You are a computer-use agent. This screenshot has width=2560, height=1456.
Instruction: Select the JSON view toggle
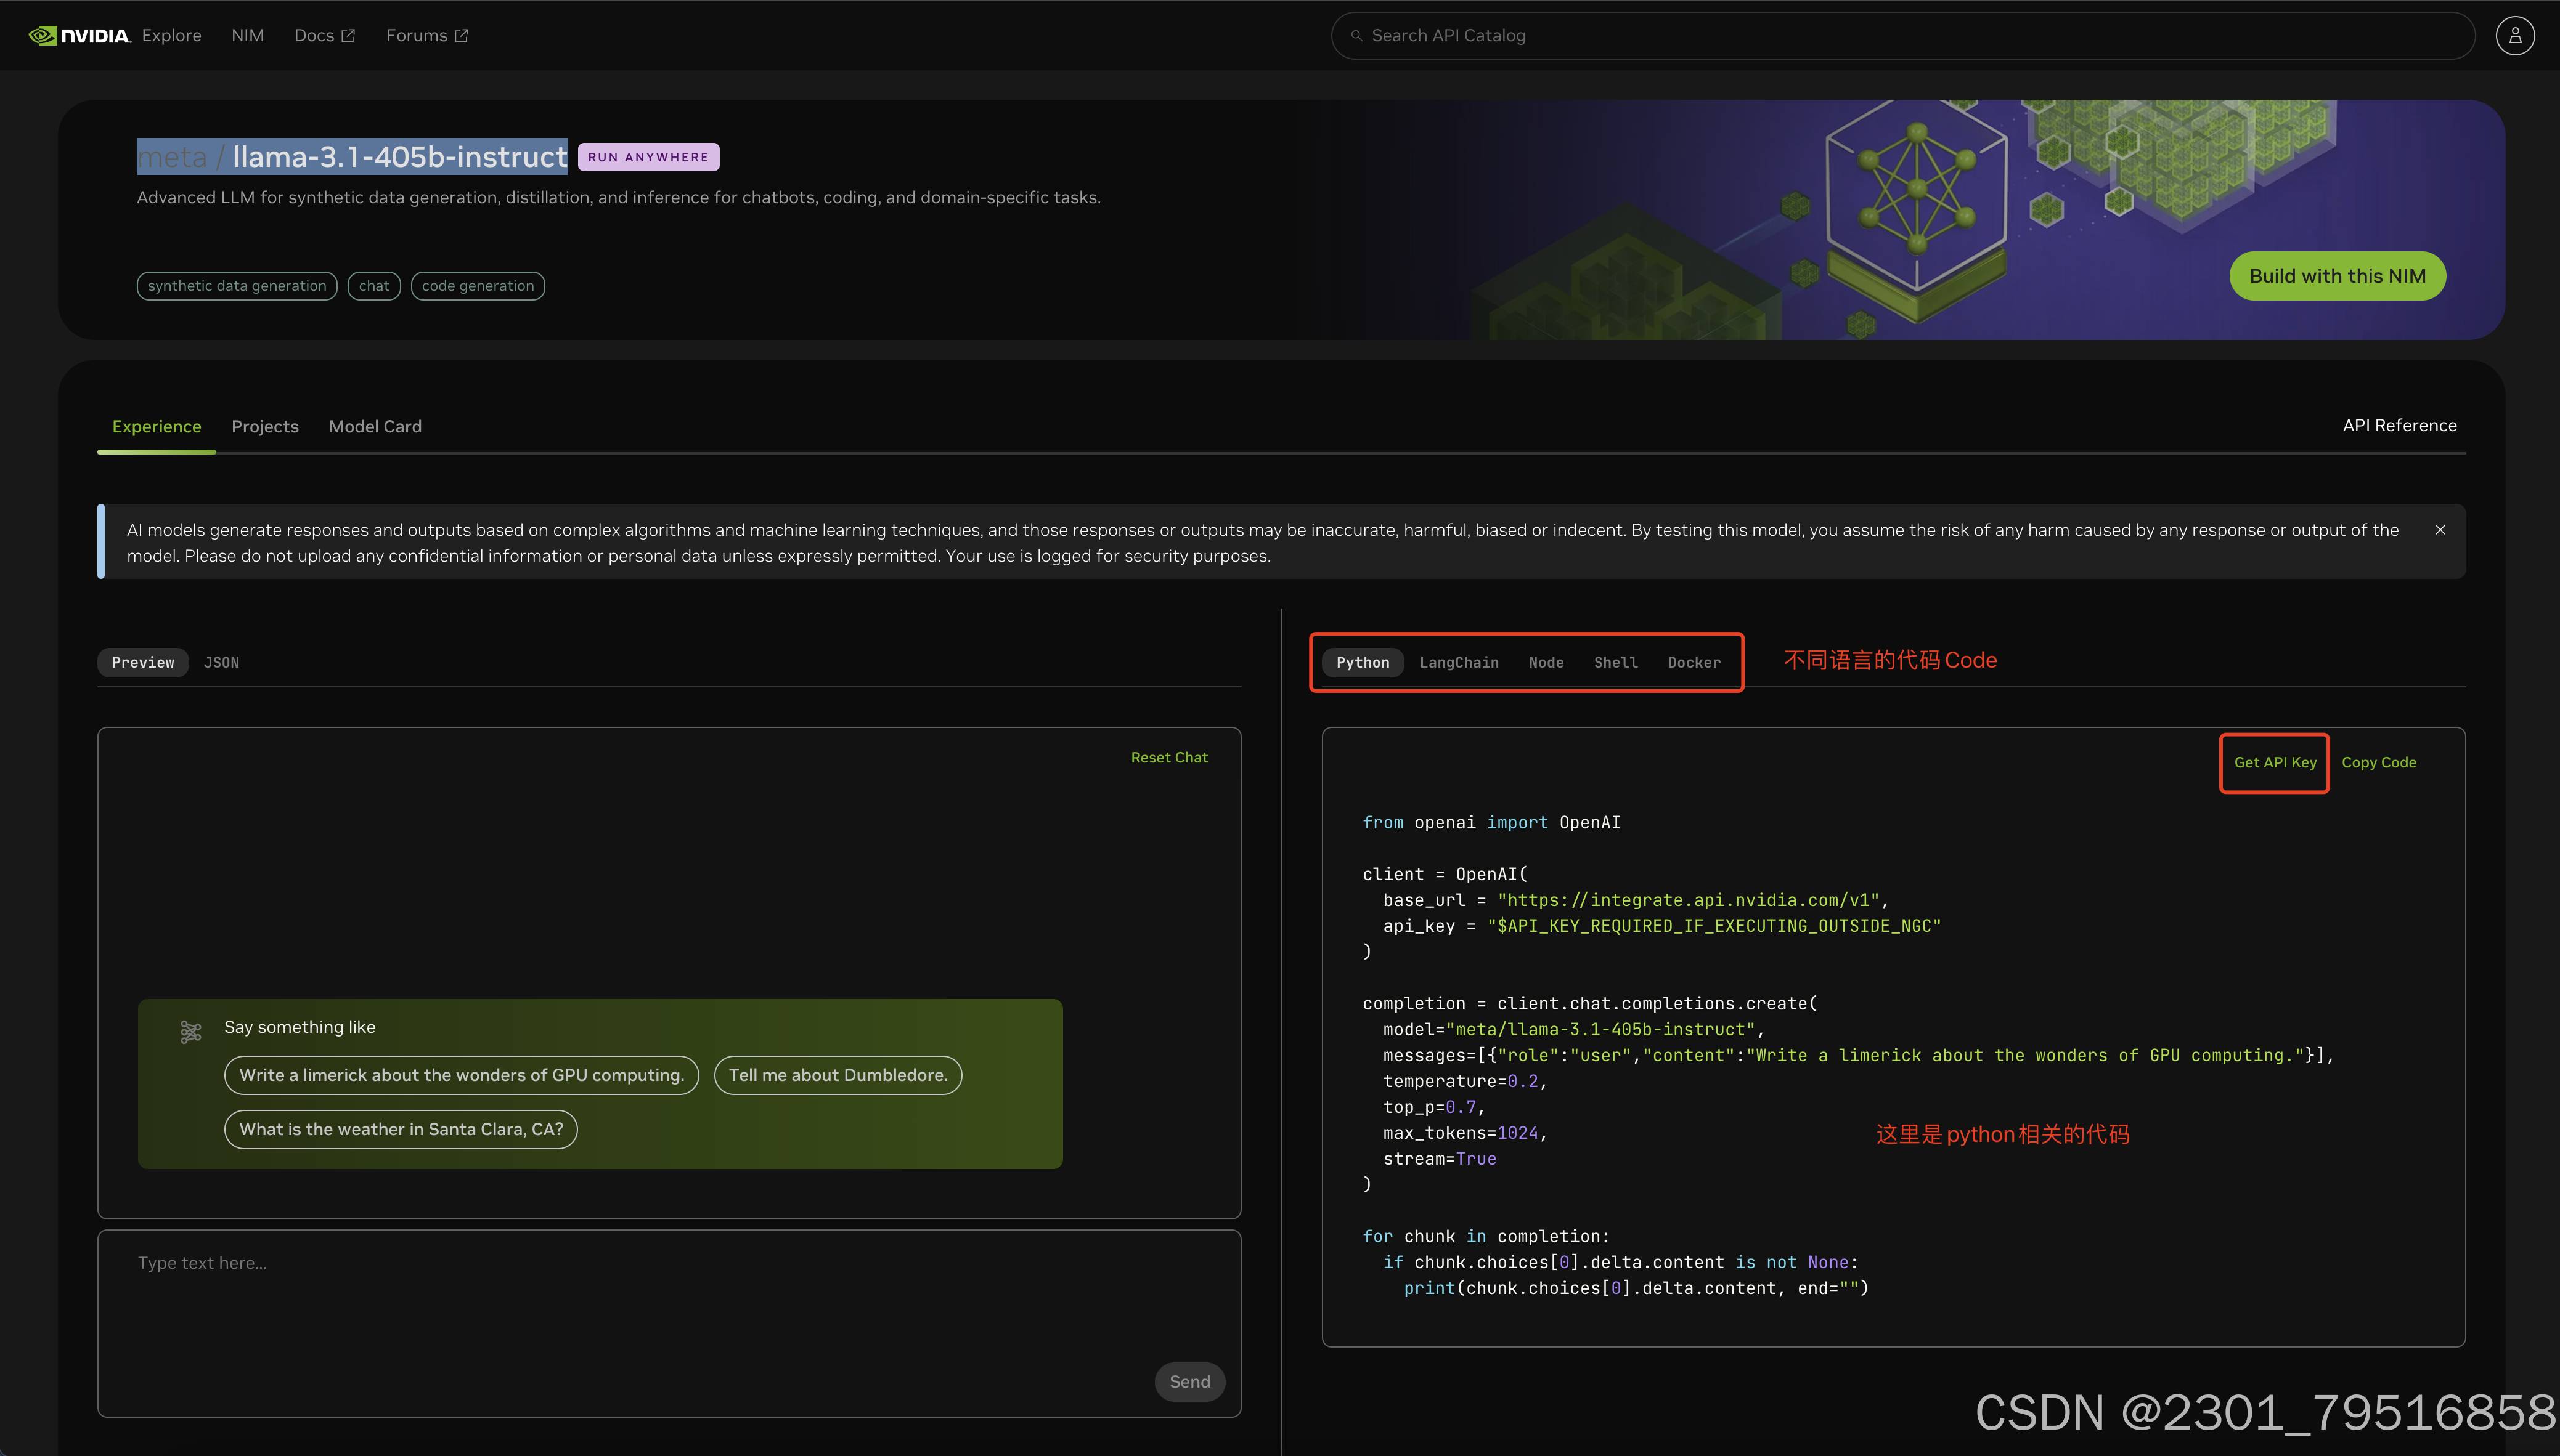(x=221, y=663)
